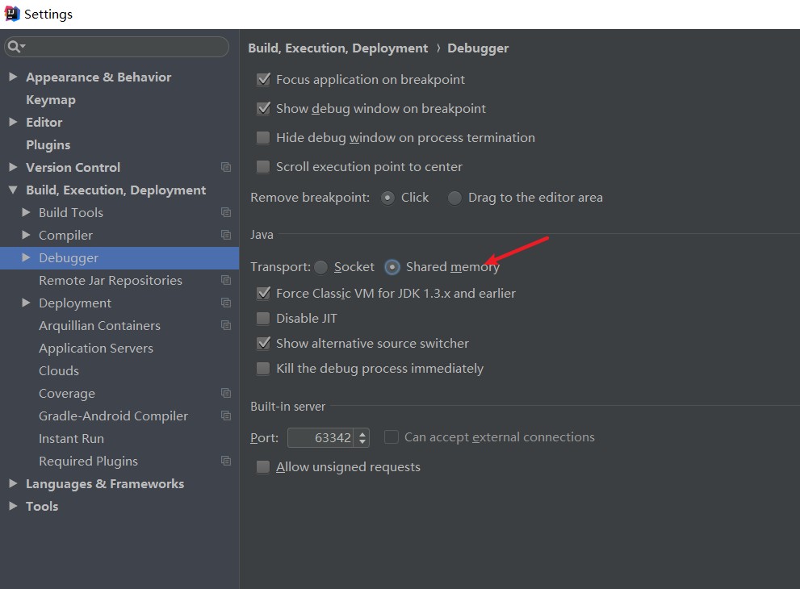This screenshot has width=800, height=589.
Task: Enable Hide debug window on process termination
Action: click(x=263, y=138)
